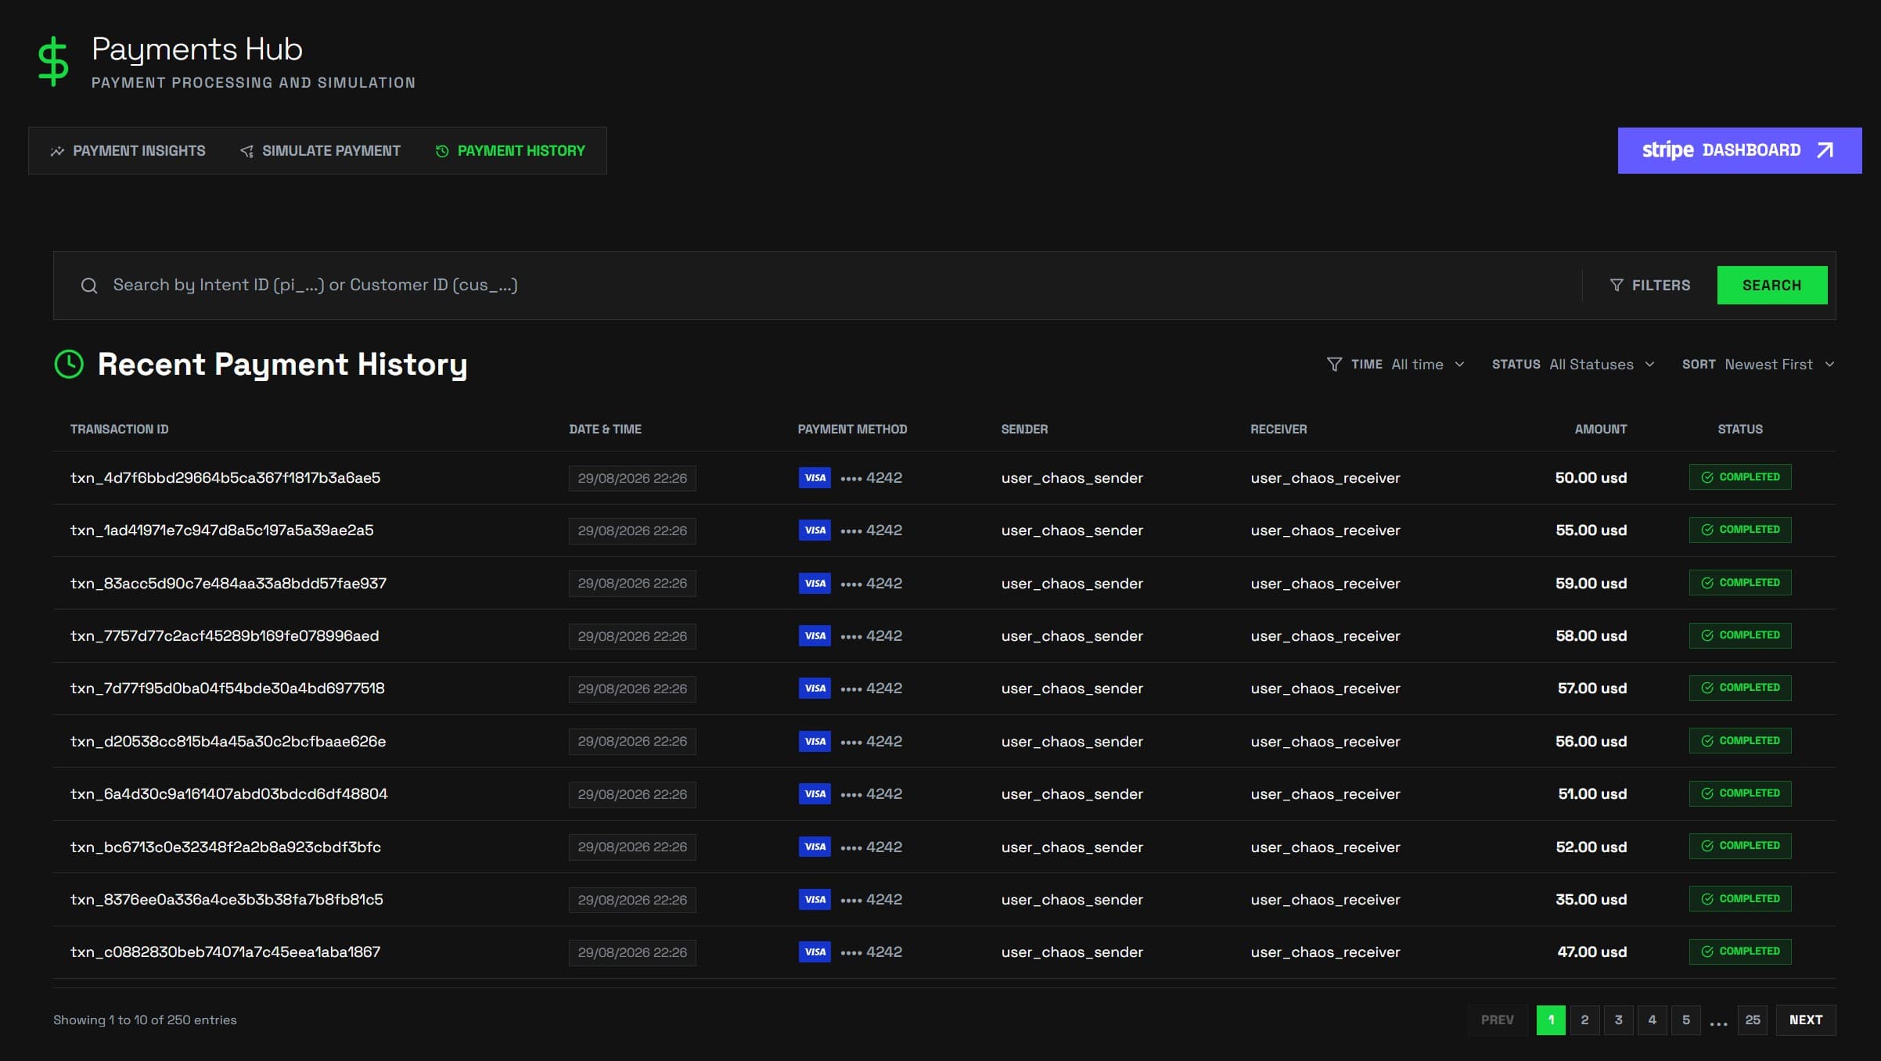Jump to page 25
Screen dimensions: 1881x1061
click(x=1753, y=1020)
